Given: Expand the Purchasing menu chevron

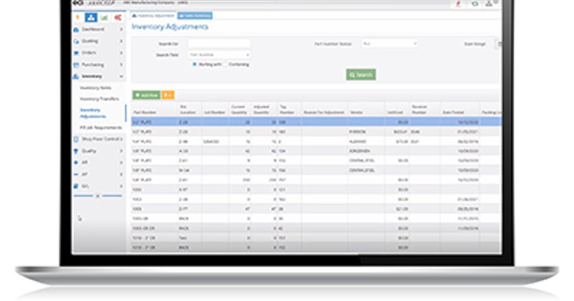Looking at the screenshot, I should (121, 65).
